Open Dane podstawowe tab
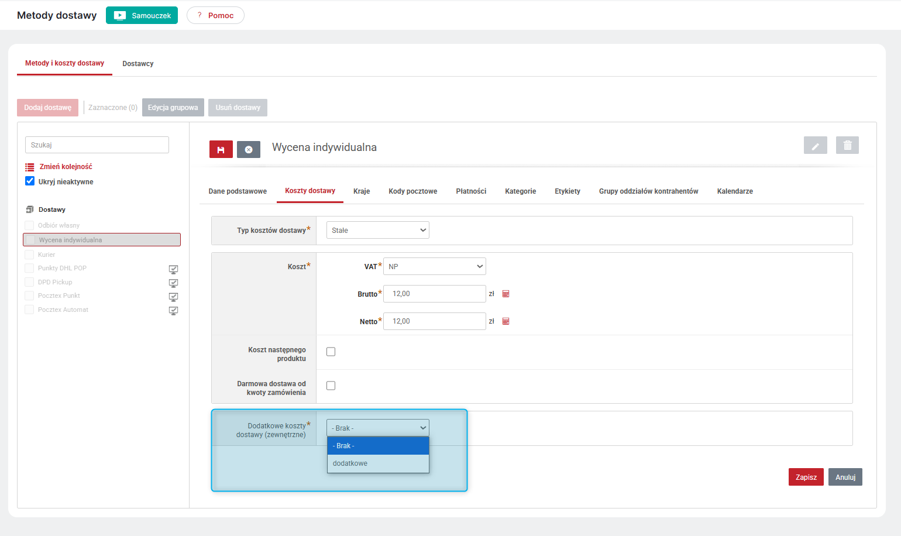The image size is (901, 536). [238, 191]
